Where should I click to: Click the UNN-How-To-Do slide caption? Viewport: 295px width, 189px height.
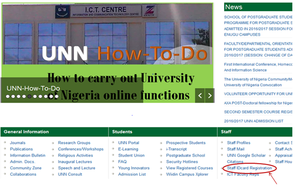33,88
